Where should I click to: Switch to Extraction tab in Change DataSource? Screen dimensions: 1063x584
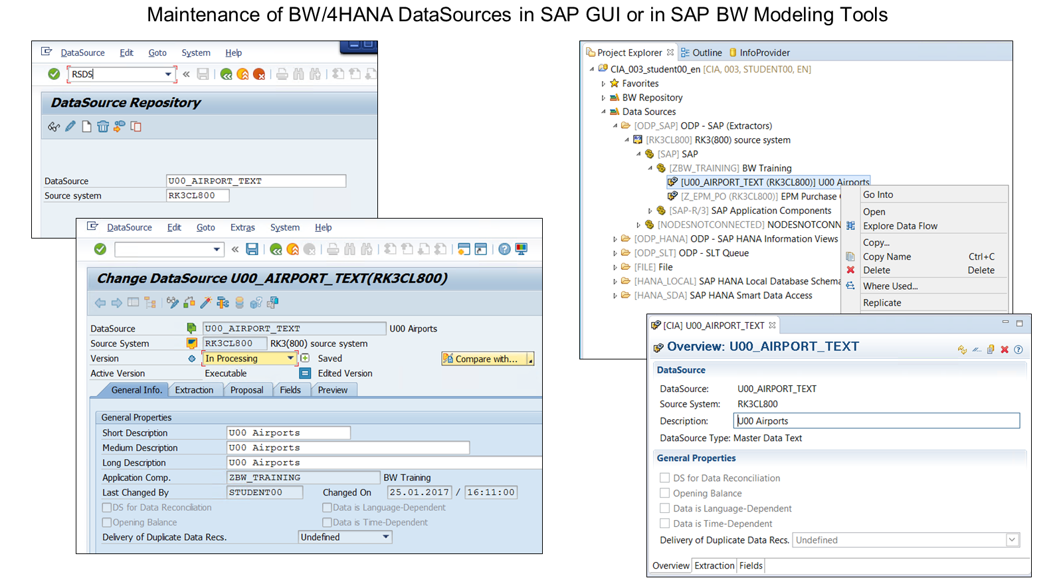(194, 390)
